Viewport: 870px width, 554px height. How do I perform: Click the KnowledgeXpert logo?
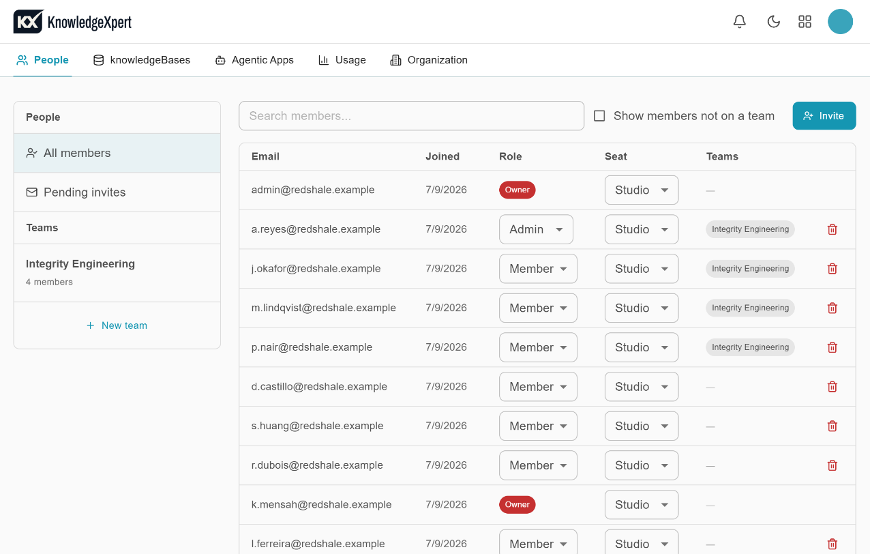coord(72,22)
